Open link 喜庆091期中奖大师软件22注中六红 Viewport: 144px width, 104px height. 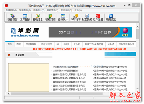69,75
